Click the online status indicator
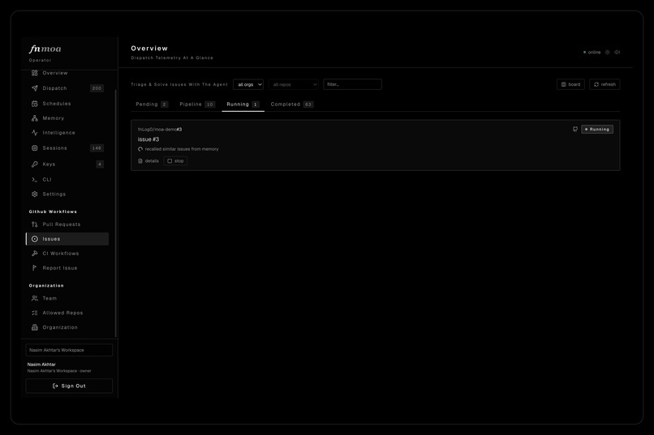The width and height of the screenshot is (654, 435). pyautogui.click(x=592, y=53)
